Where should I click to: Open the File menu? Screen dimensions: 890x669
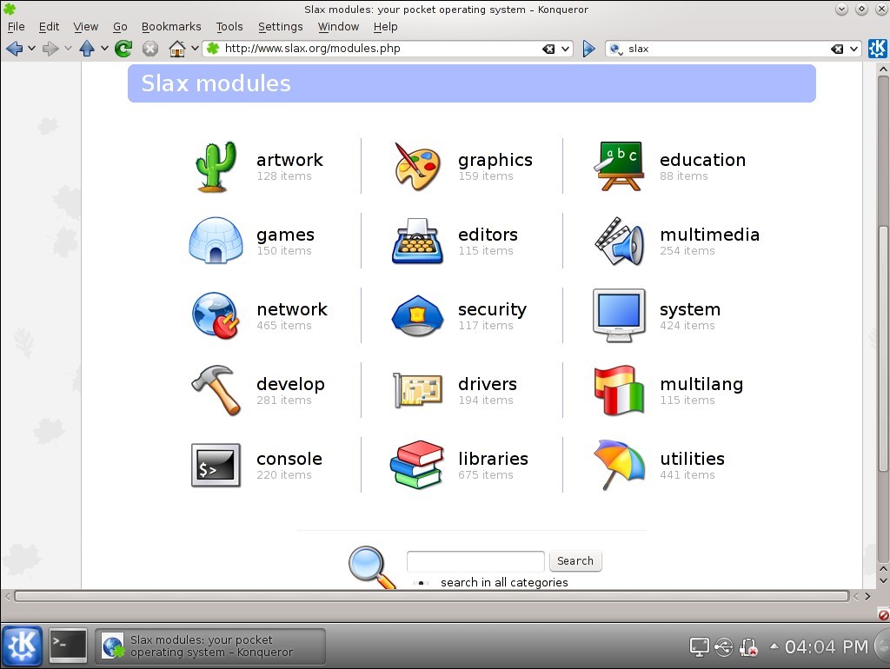(16, 27)
